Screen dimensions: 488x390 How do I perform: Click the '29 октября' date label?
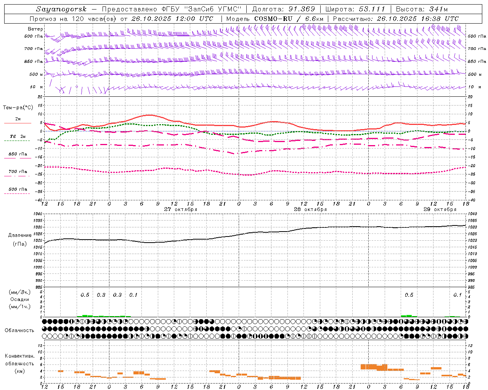[440, 209]
